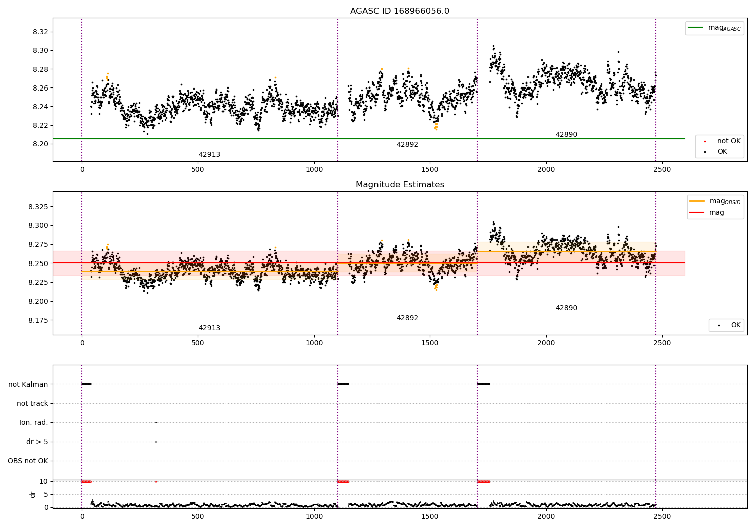Click the 'OBS not OK' y-axis label

click(x=28, y=461)
